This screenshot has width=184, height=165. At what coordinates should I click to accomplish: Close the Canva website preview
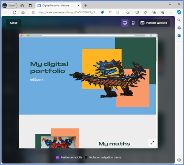click(x=14, y=23)
